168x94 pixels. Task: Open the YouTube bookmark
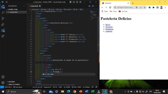(123, 11)
